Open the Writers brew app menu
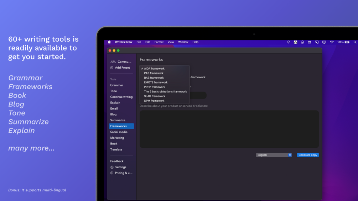The image size is (358, 201). coord(124,42)
